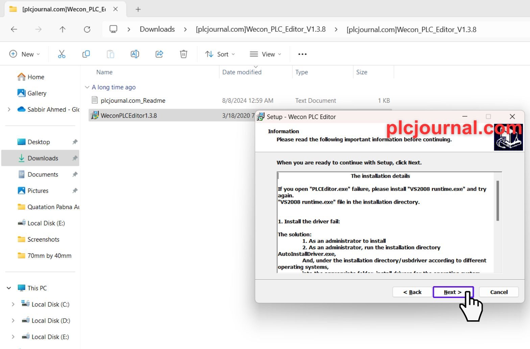Click the PC monitor icon in address bar
The image size is (530, 349).
(113, 29)
